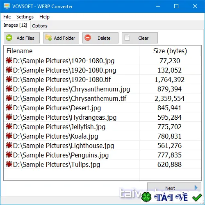
Task: Select the 1920-1080.tif filename row
Action: pyautogui.click(x=62, y=80)
